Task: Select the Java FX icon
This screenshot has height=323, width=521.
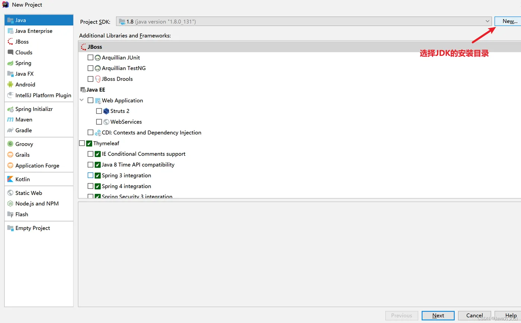Action: point(10,74)
